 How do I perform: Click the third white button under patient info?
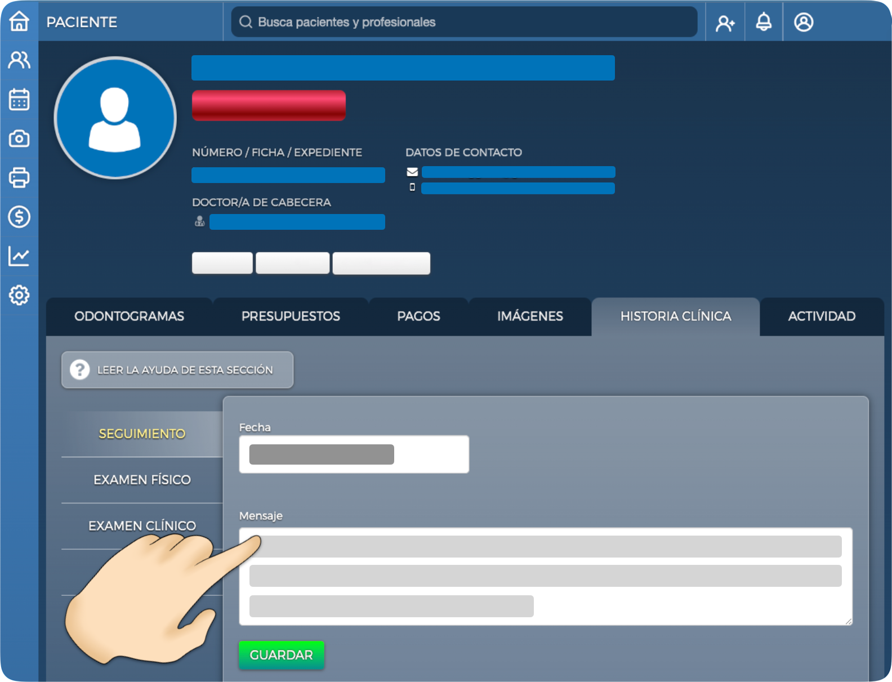[x=381, y=263]
